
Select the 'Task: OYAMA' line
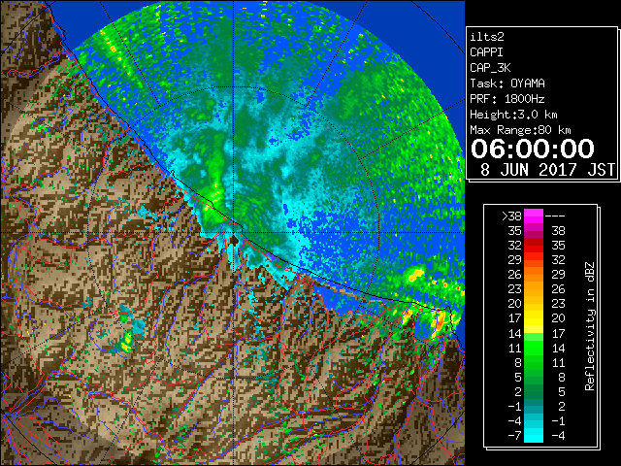click(507, 83)
